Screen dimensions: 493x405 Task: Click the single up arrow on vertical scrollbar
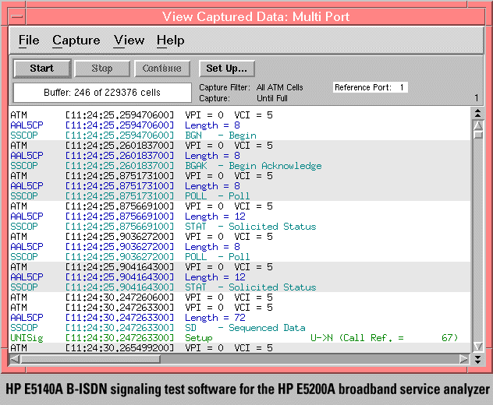point(477,125)
